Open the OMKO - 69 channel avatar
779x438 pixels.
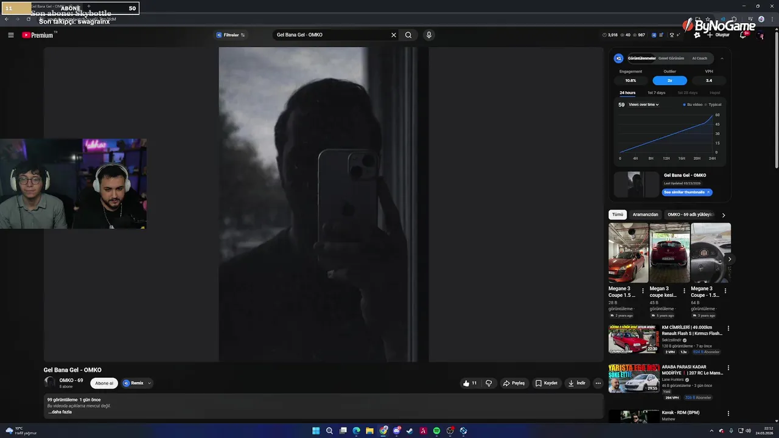coord(49,383)
